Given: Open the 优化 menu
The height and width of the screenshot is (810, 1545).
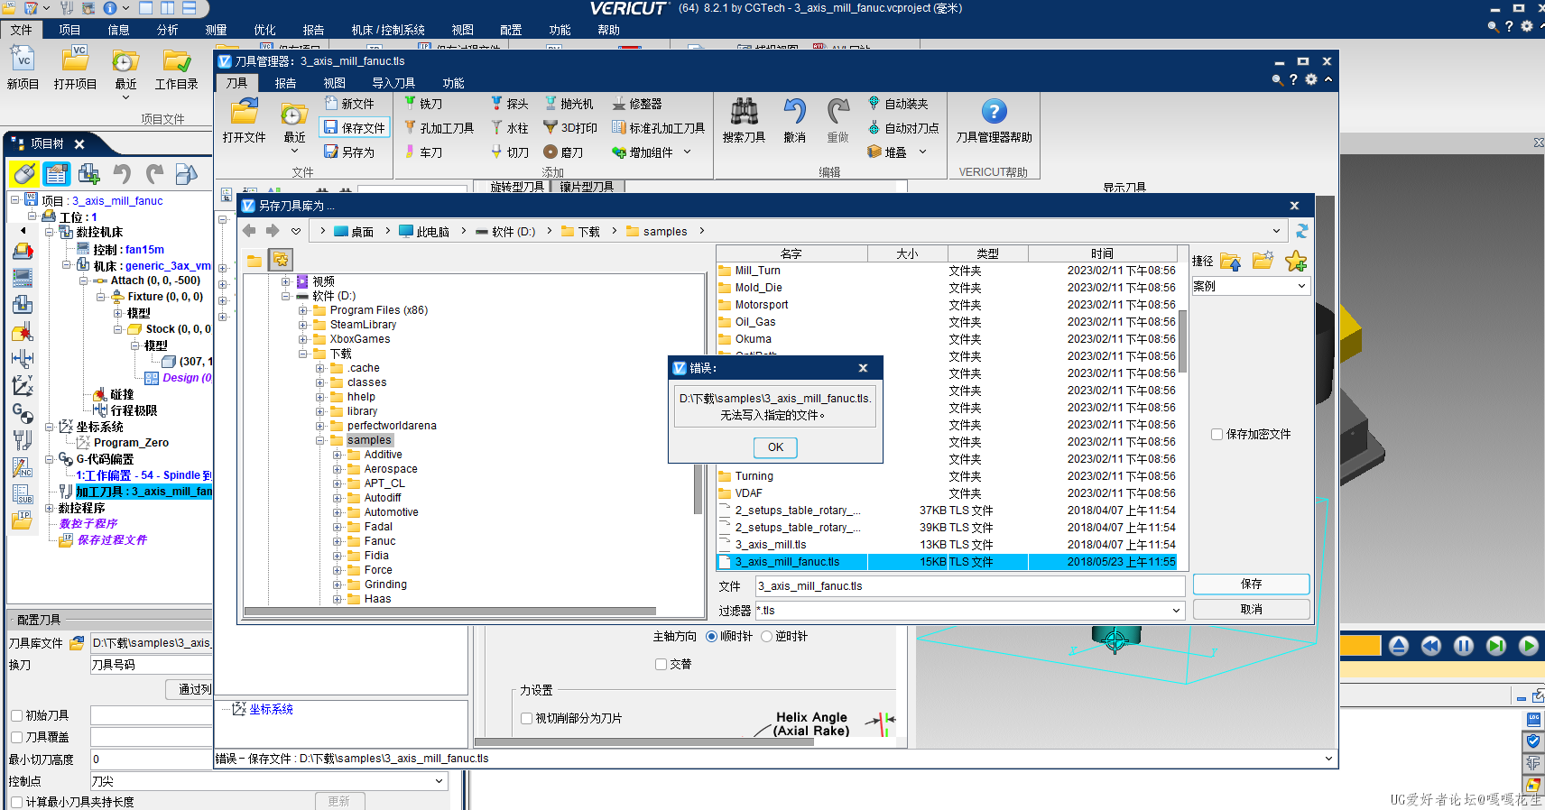Looking at the screenshot, I should click(x=264, y=30).
